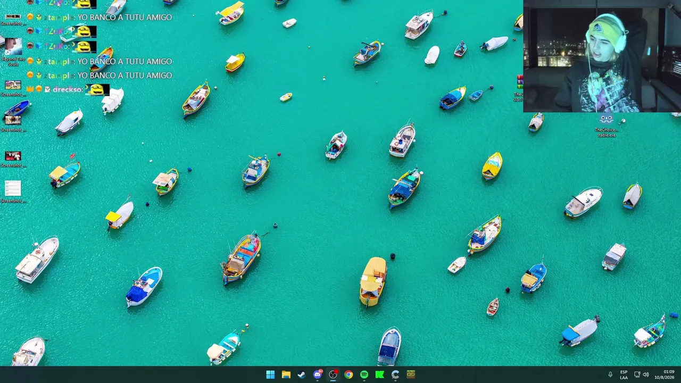Open Spotify from the taskbar

364,374
